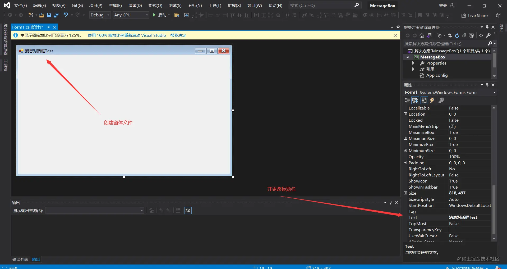The width and height of the screenshot is (507, 269).
Task: Open the Live Share sharing icon
Action: click(464, 16)
